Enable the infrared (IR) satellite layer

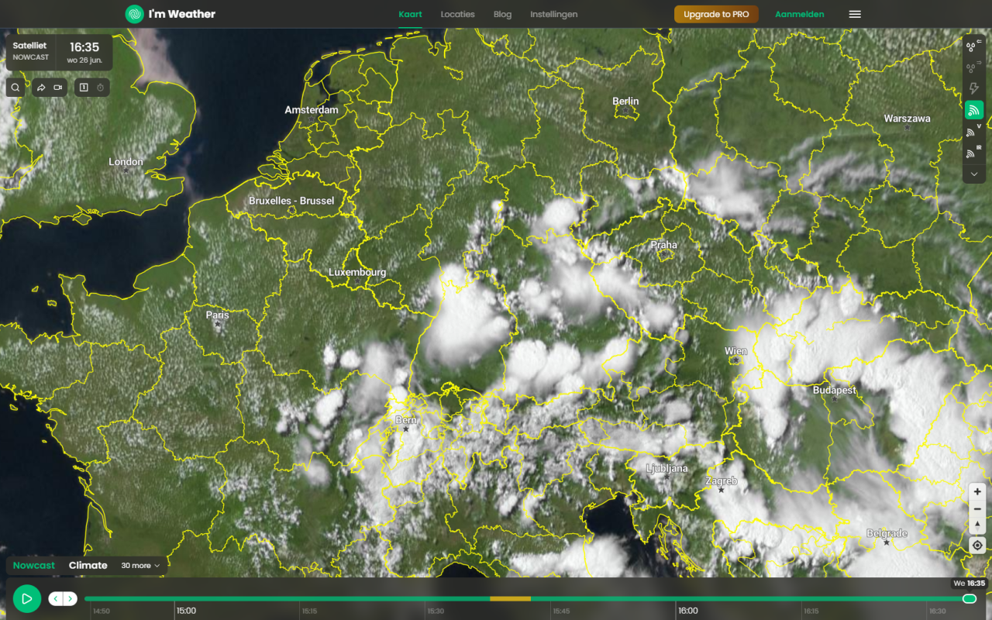tap(974, 153)
